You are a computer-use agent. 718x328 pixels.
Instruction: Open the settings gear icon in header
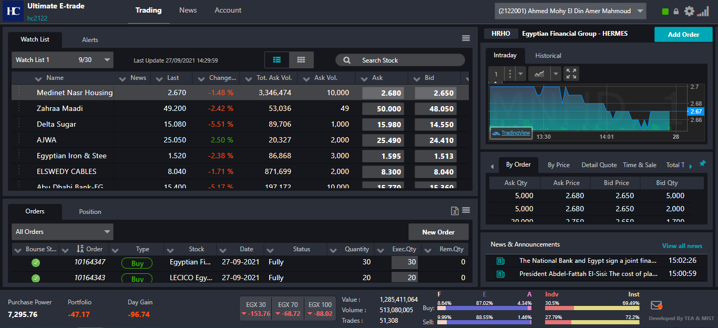[689, 11]
